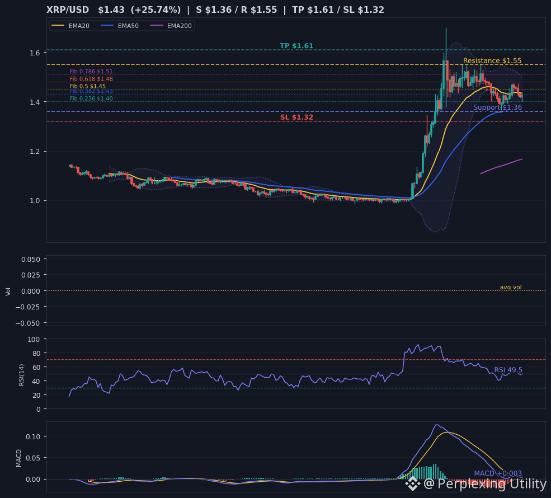Click the RSI(14) axis label
The width and height of the screenshot is (551, 498).
pyautogui.click(x=21, y=375)
